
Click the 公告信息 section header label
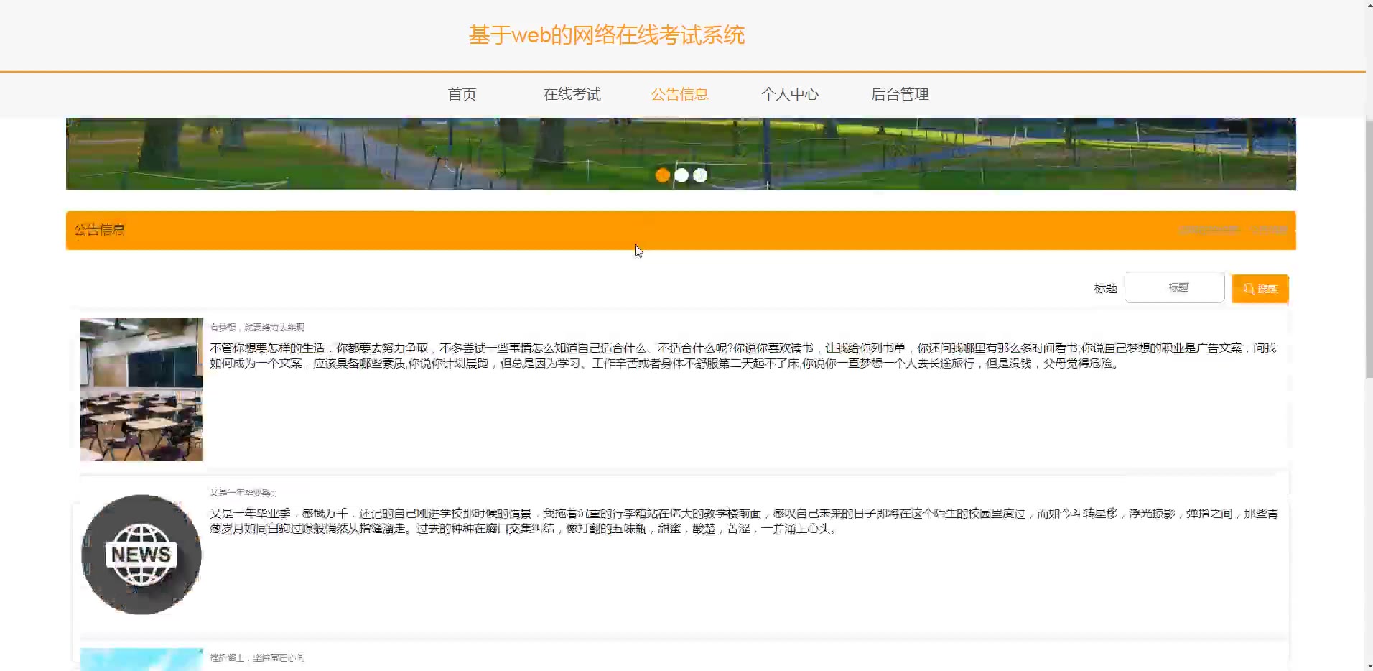tap(99, 230)
